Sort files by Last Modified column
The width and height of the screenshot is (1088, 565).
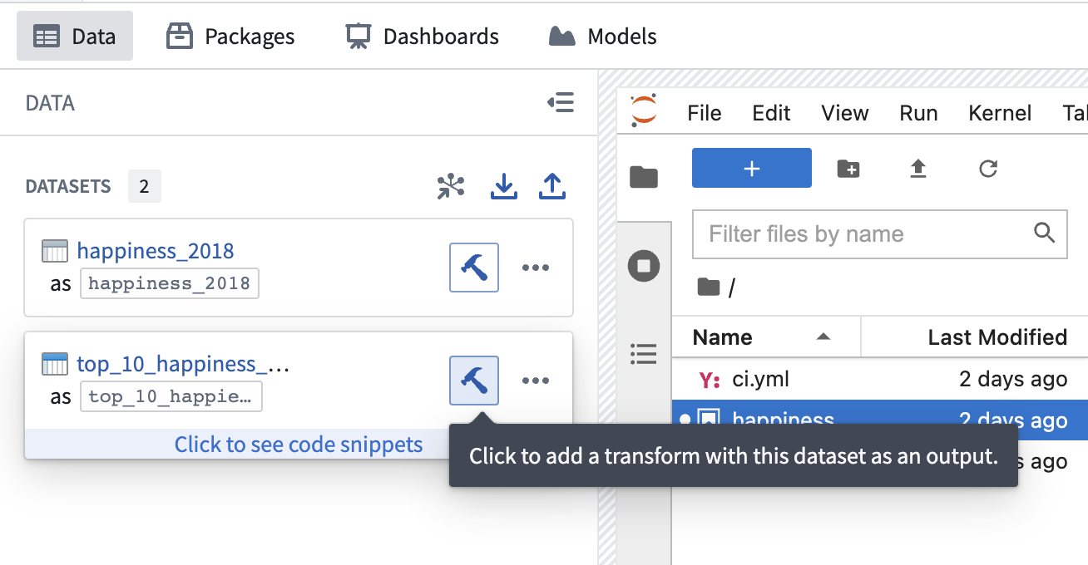pyautogui.click(x=975, y=337)
